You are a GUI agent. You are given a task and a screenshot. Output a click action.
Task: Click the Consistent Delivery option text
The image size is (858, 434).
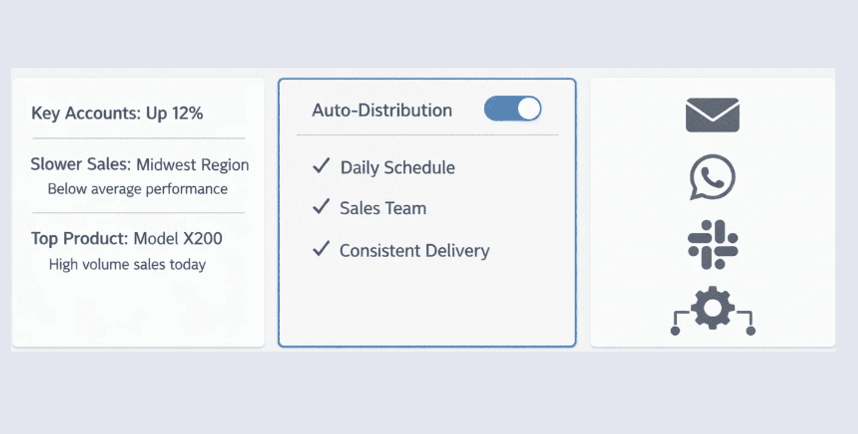(x=414, y=251)
